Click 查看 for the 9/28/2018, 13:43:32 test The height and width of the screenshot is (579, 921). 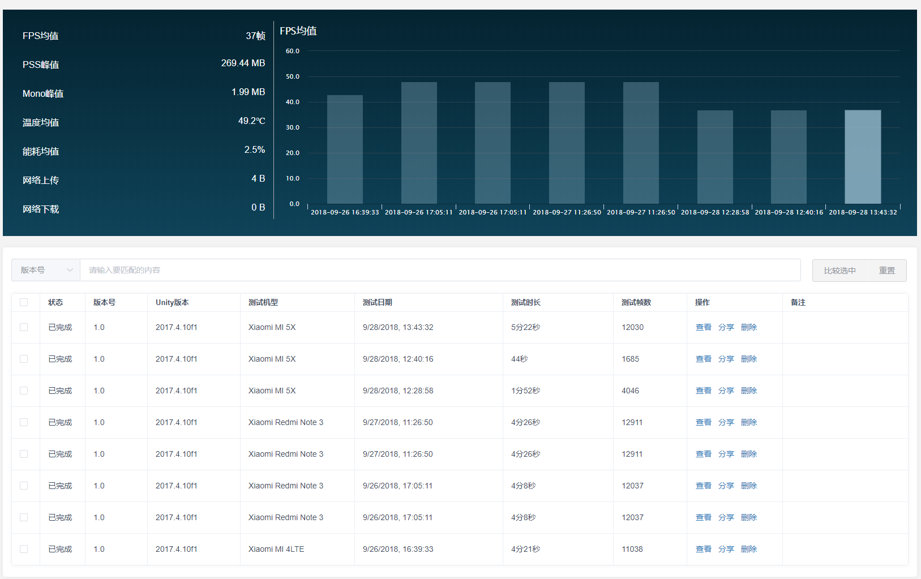(x=703, y=327)
